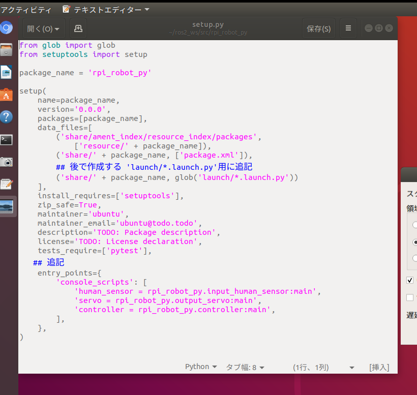Click the selected middle radio button in screenshot dialog

[x=414, y=242]
